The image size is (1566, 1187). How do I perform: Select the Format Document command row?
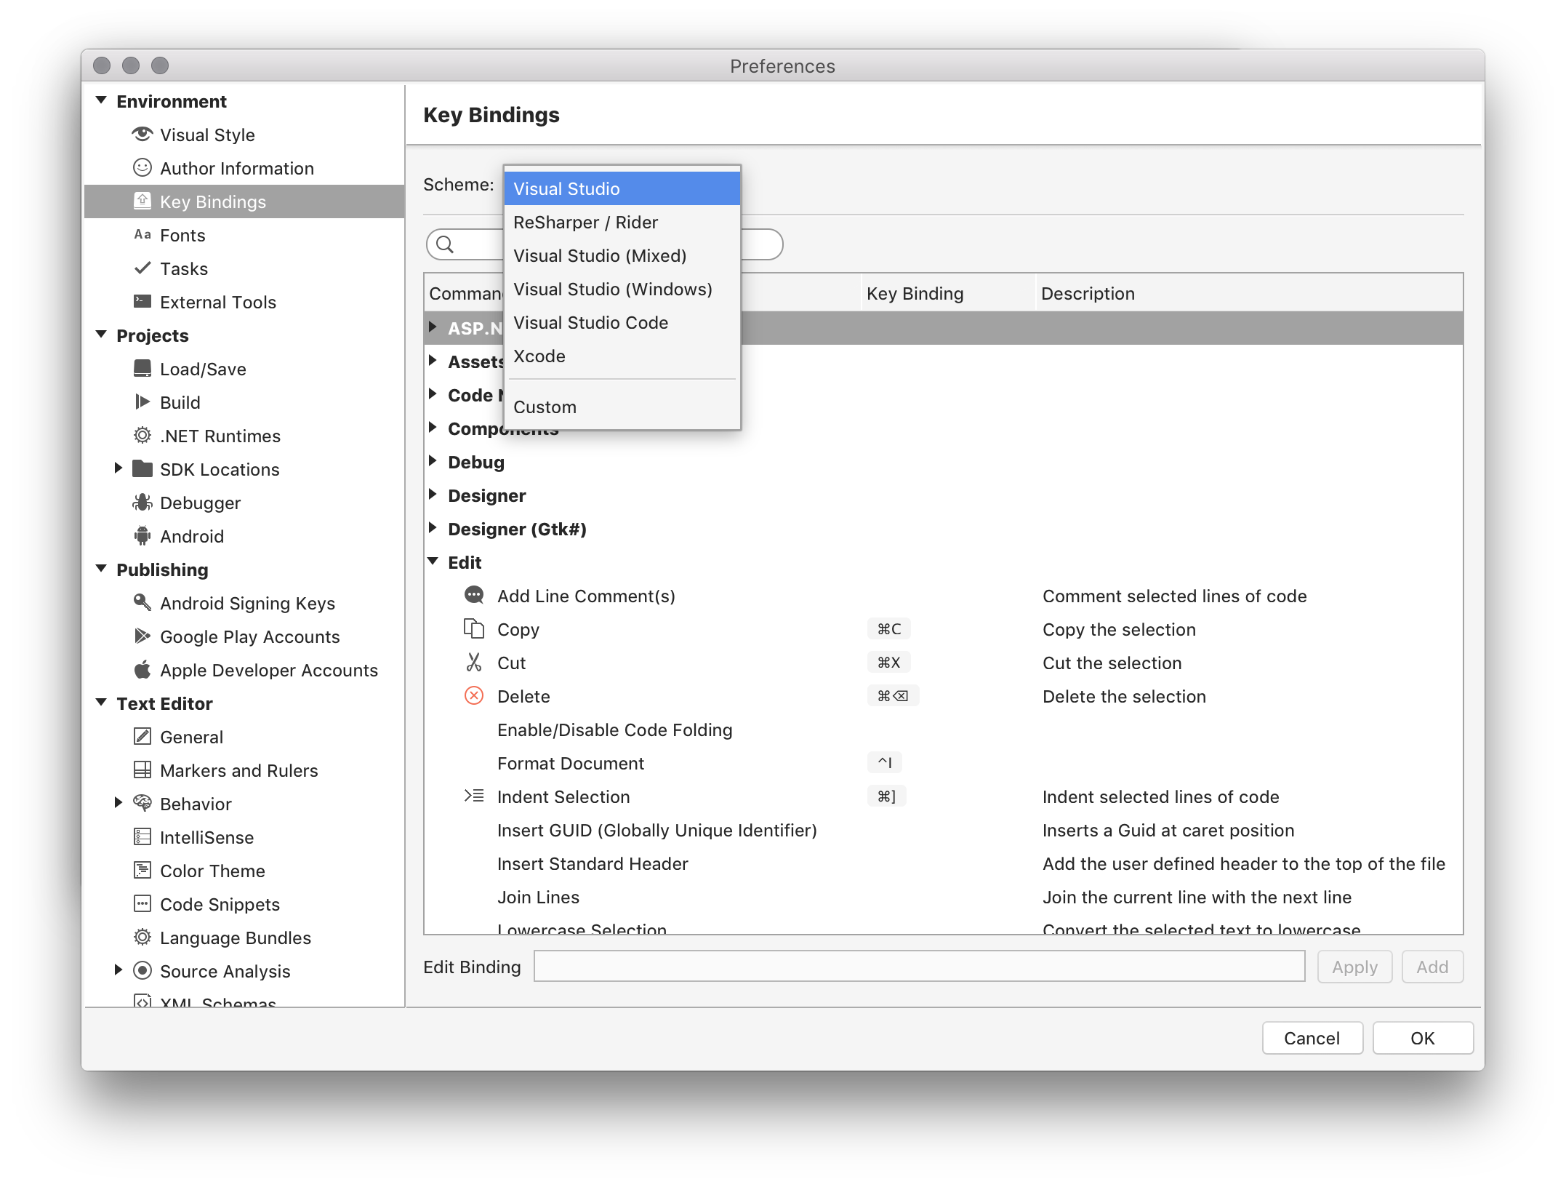tap(943, 763)
